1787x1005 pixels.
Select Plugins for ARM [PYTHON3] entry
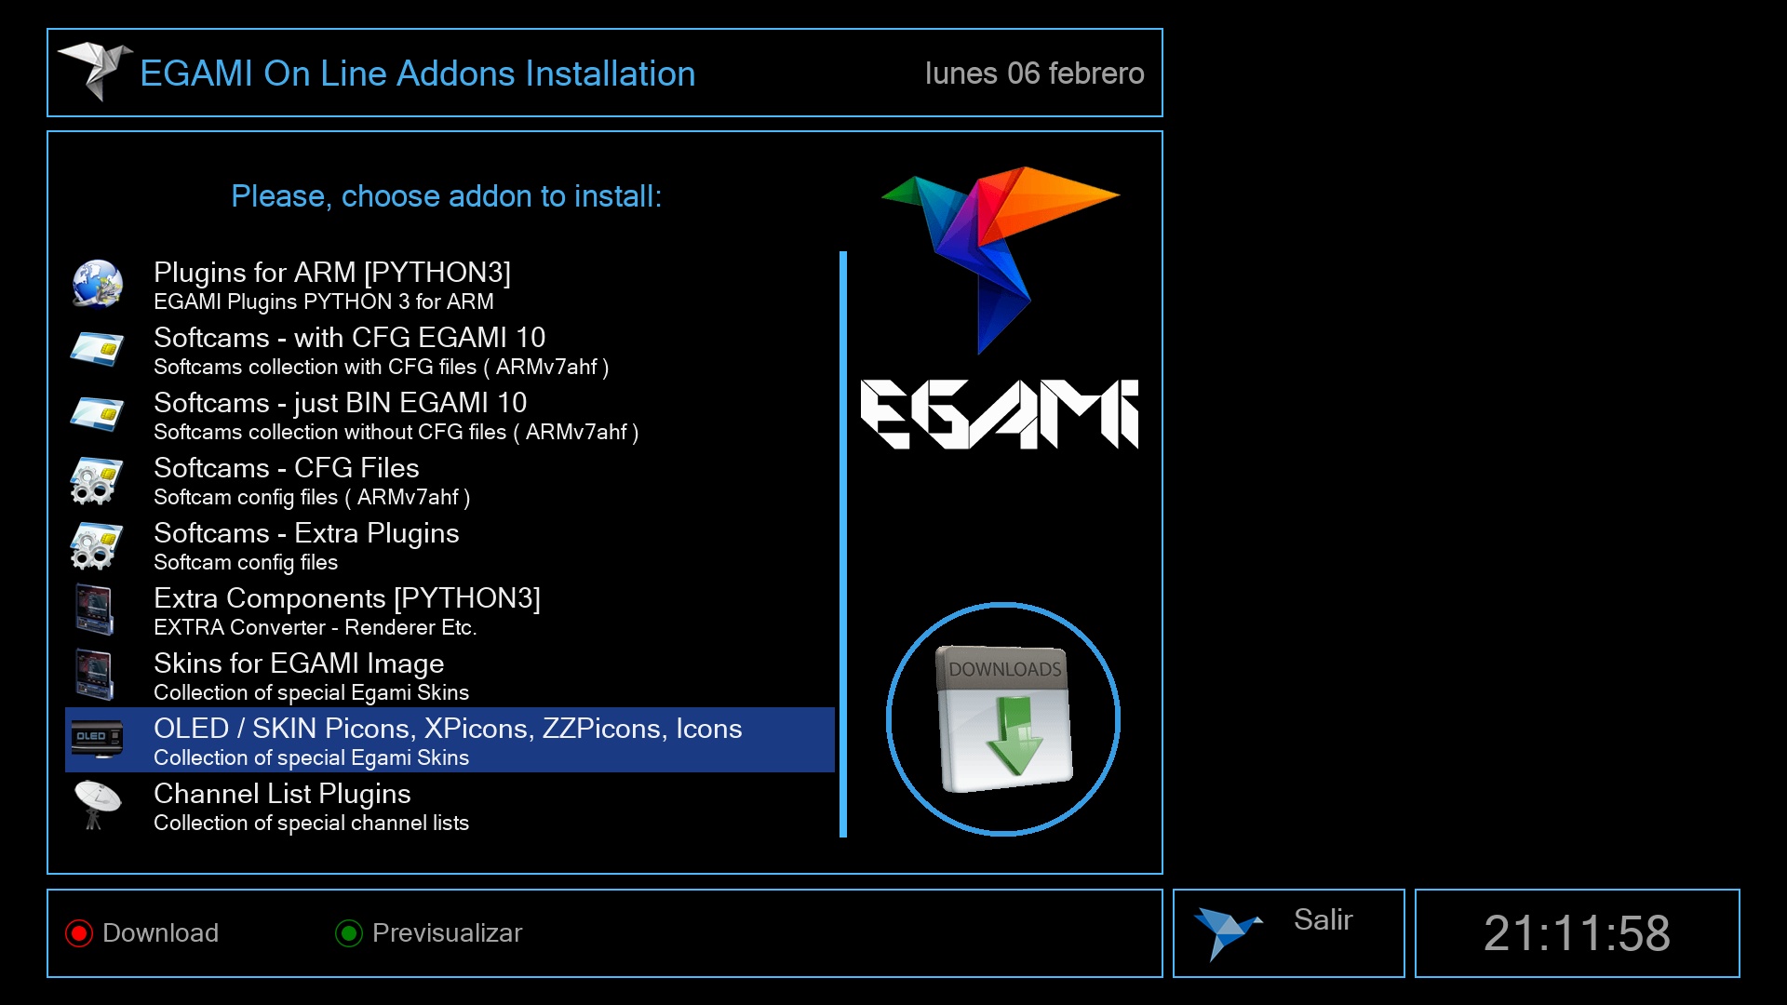coord(332,273)
